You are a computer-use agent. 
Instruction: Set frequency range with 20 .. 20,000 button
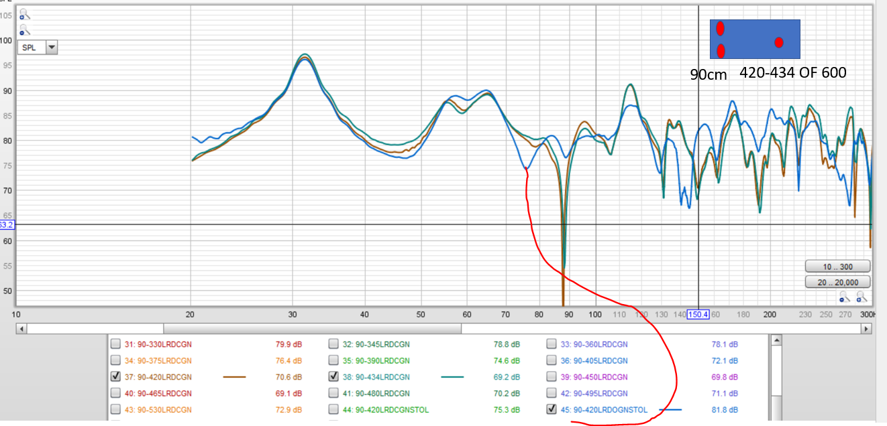837,283
